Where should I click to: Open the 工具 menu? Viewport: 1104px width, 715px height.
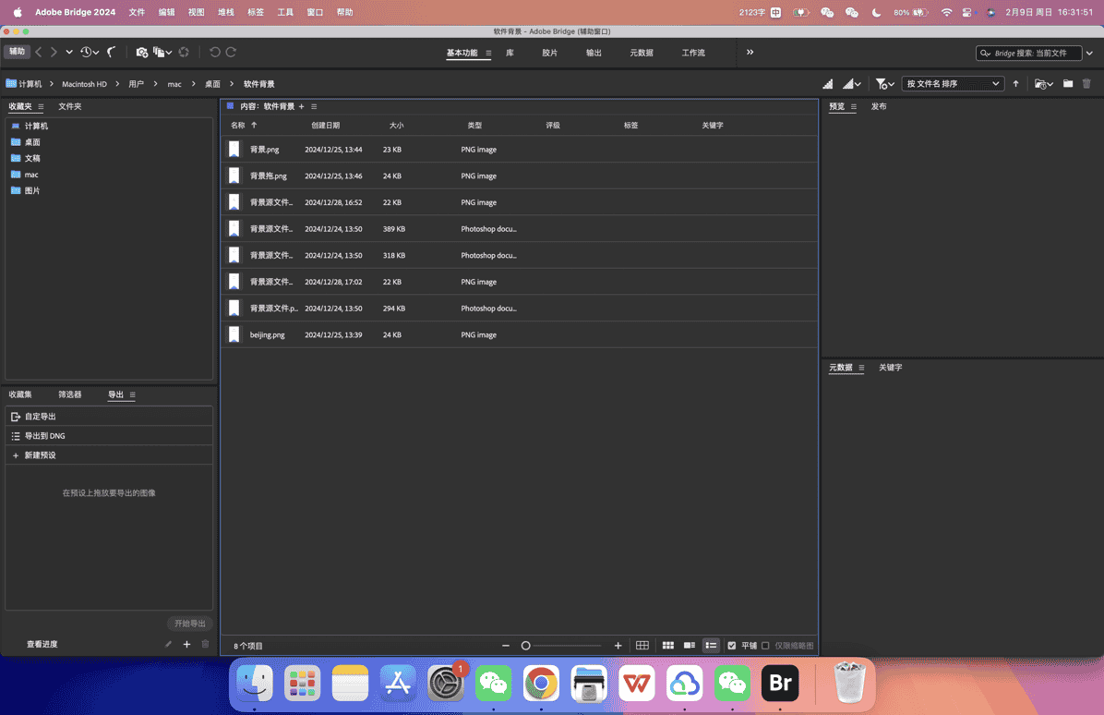tap(284, 12)
